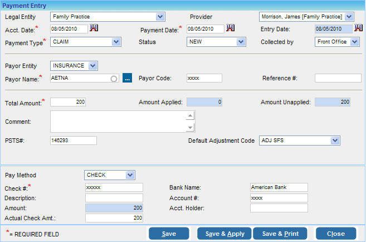Screen dimensions: 366x242
Task: Click the Actual Check Amt. field
Action: click(x=114, y=218)
